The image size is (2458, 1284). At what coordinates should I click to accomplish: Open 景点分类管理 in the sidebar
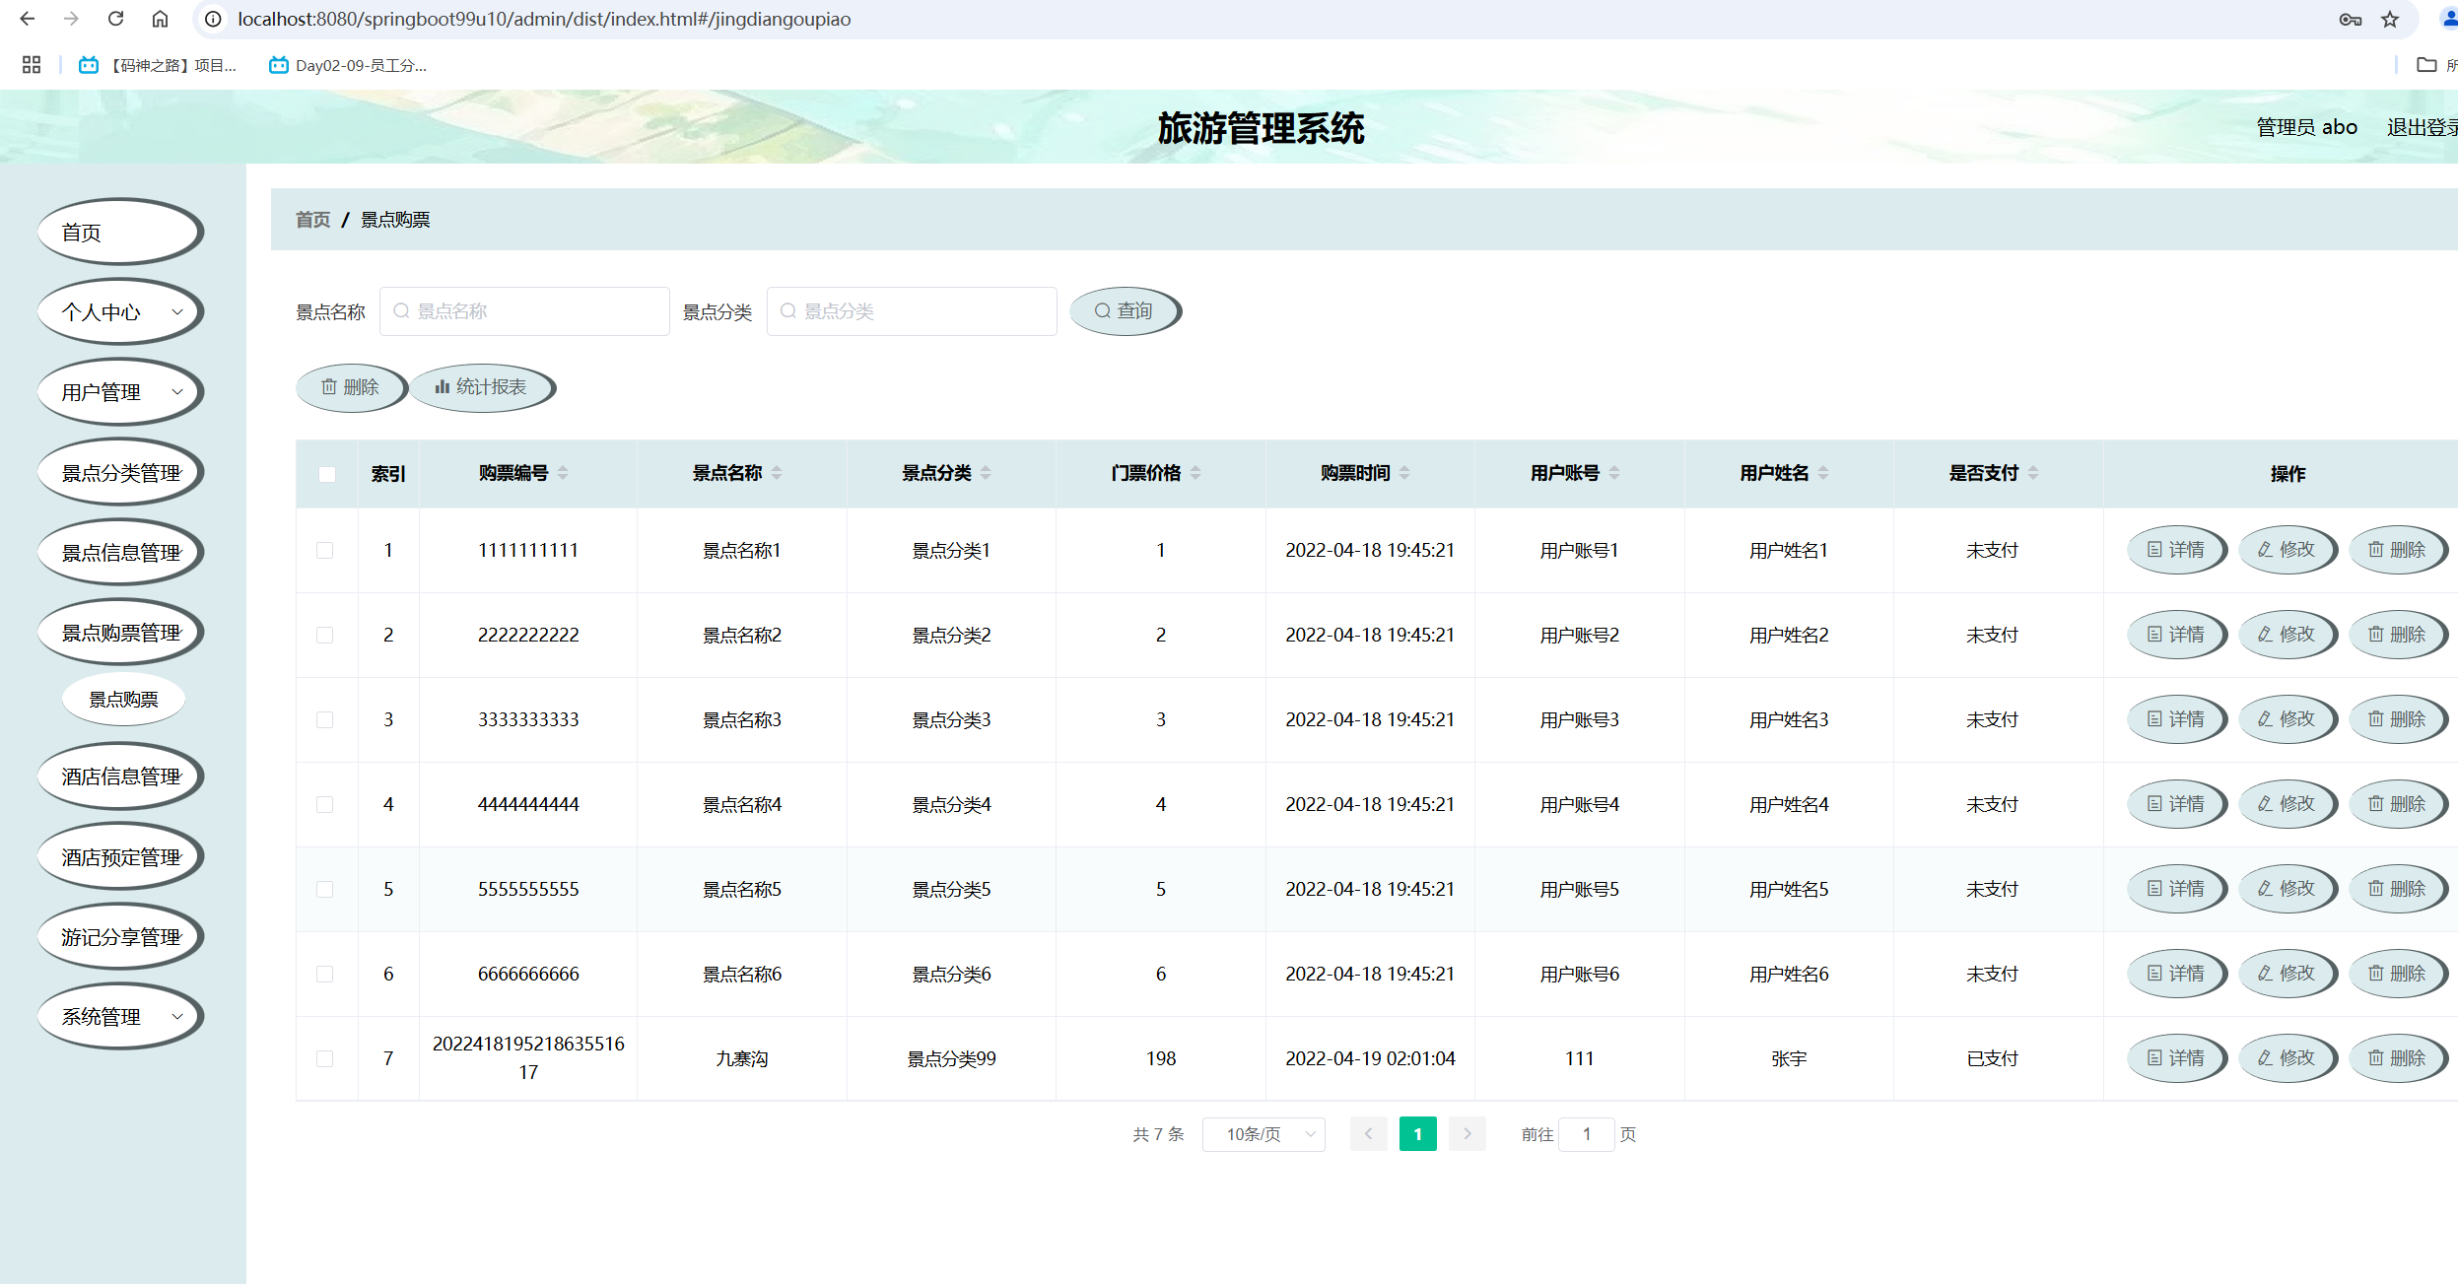pos(119,473)
